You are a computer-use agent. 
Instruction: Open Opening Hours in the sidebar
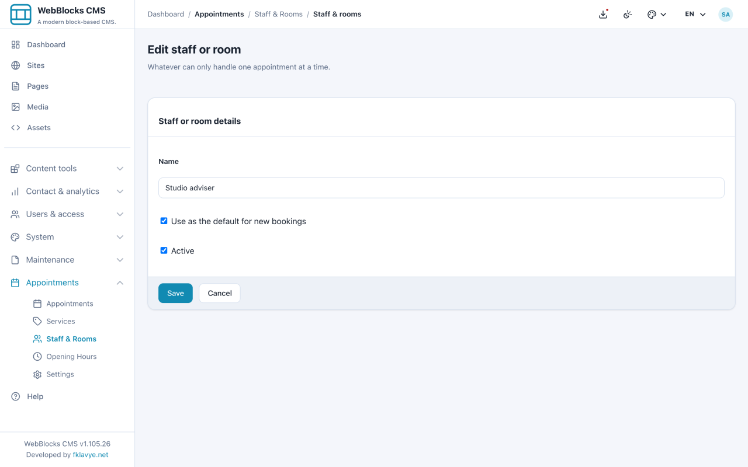click(71, 357)
